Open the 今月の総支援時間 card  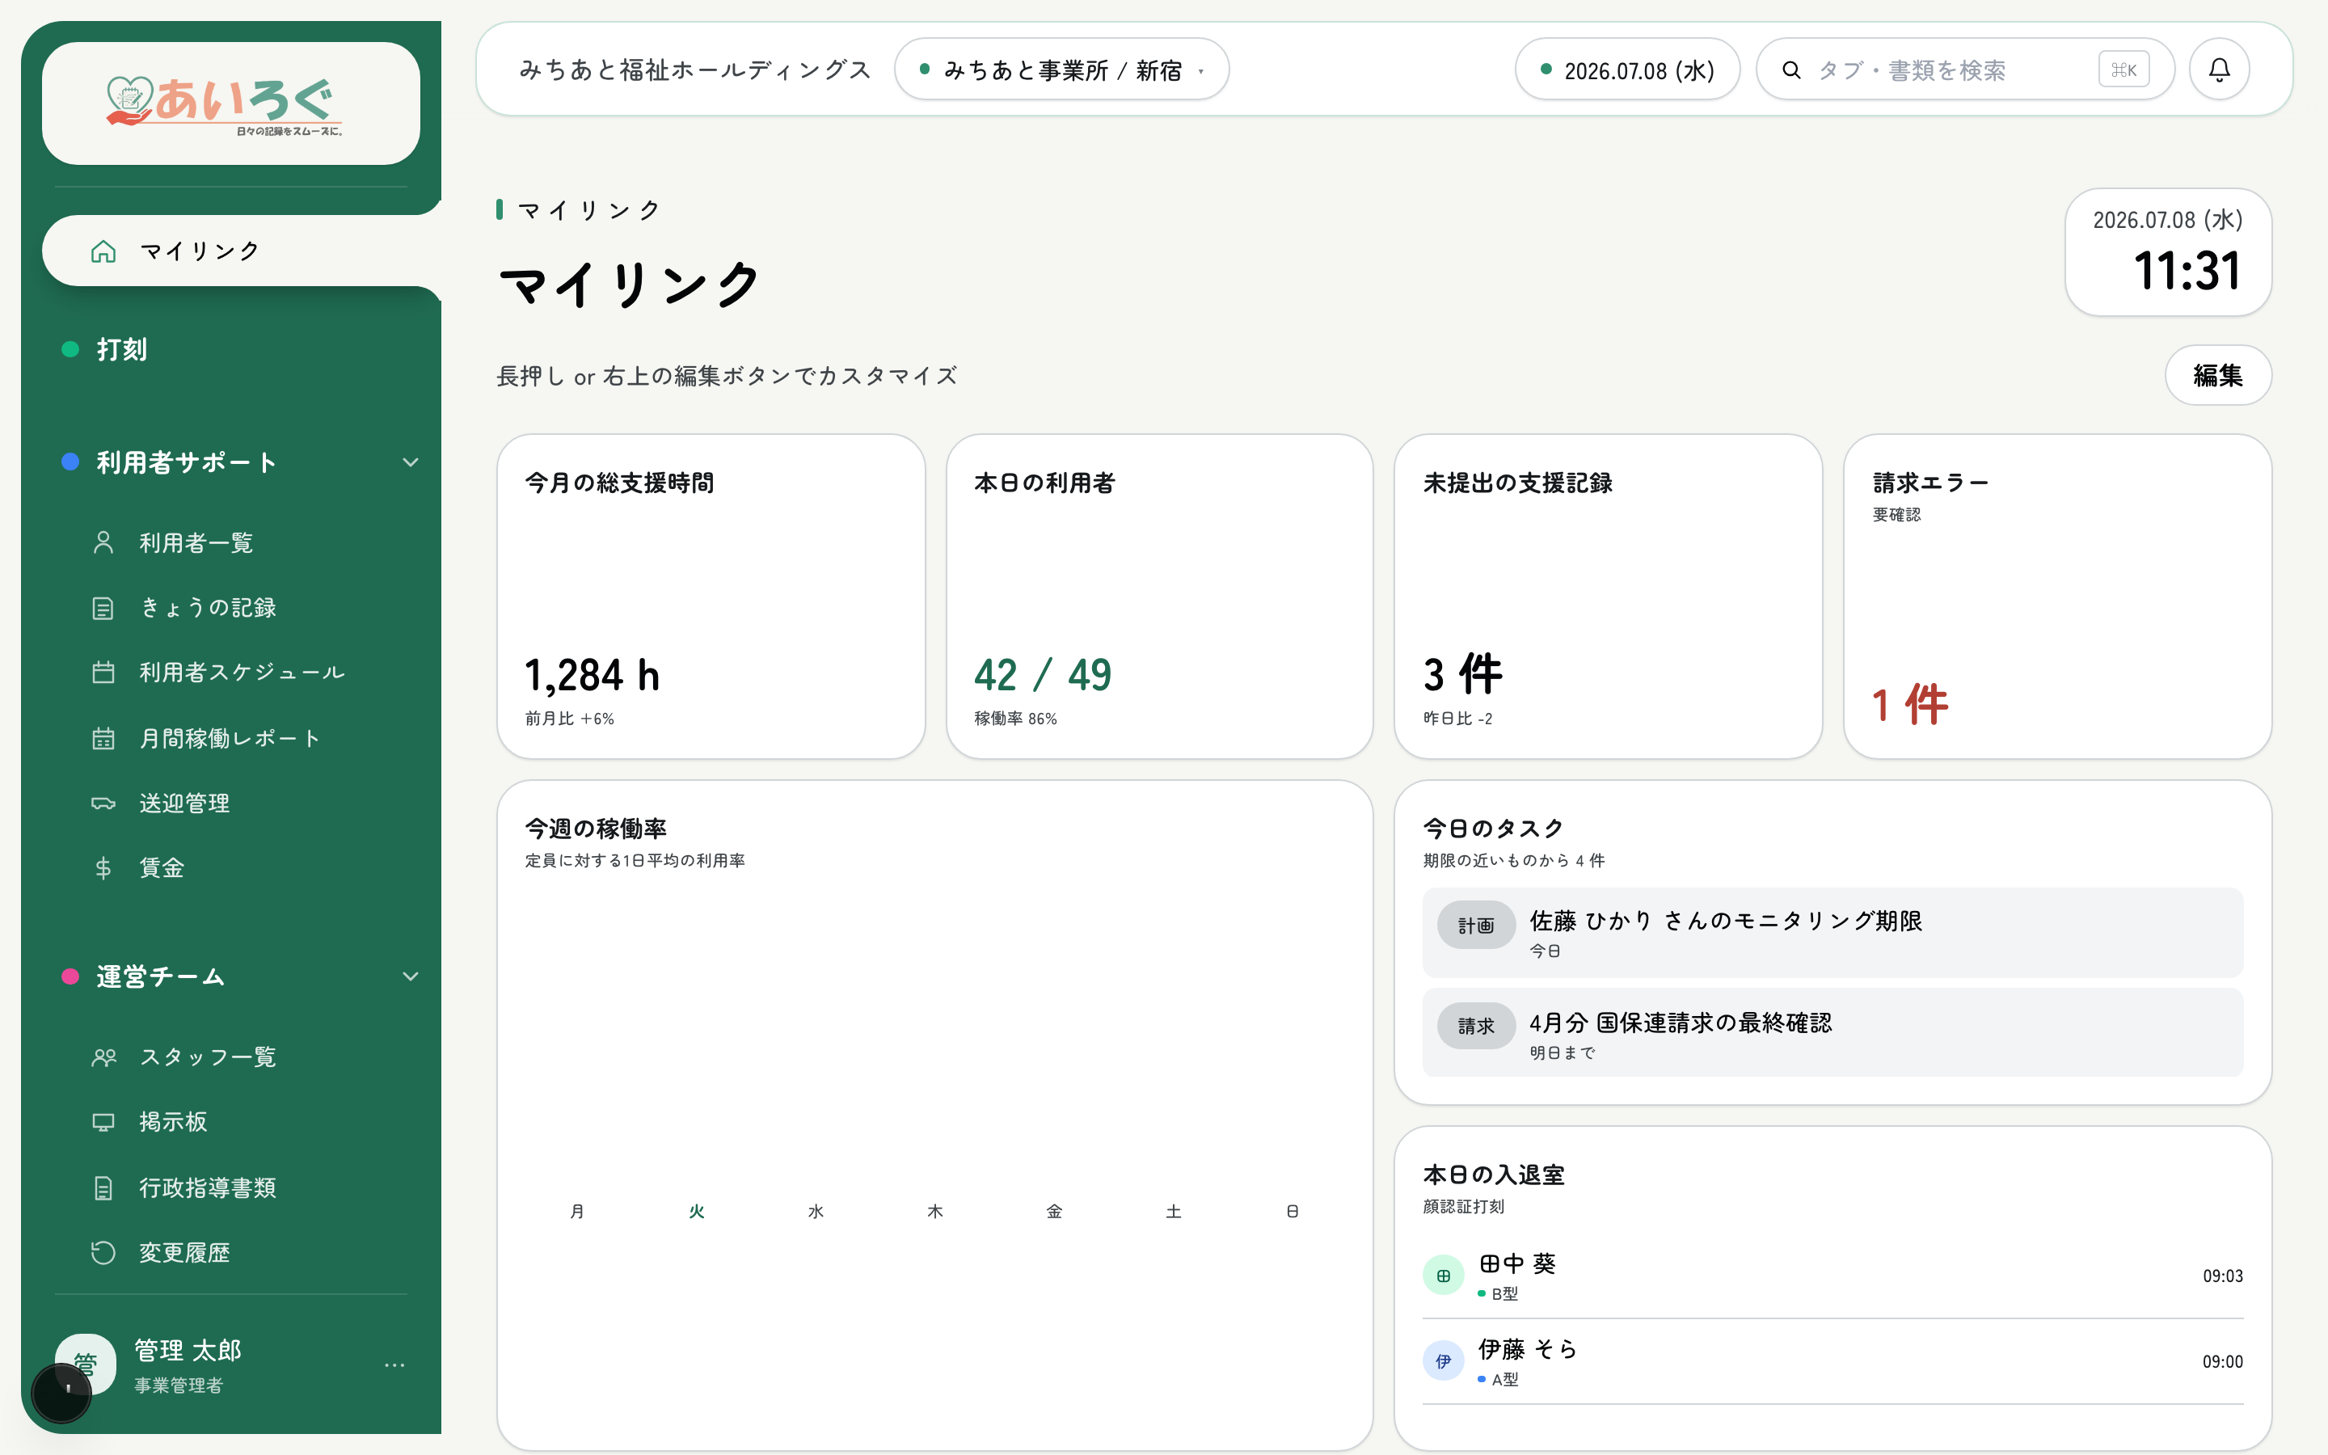[x=711, y=597]
